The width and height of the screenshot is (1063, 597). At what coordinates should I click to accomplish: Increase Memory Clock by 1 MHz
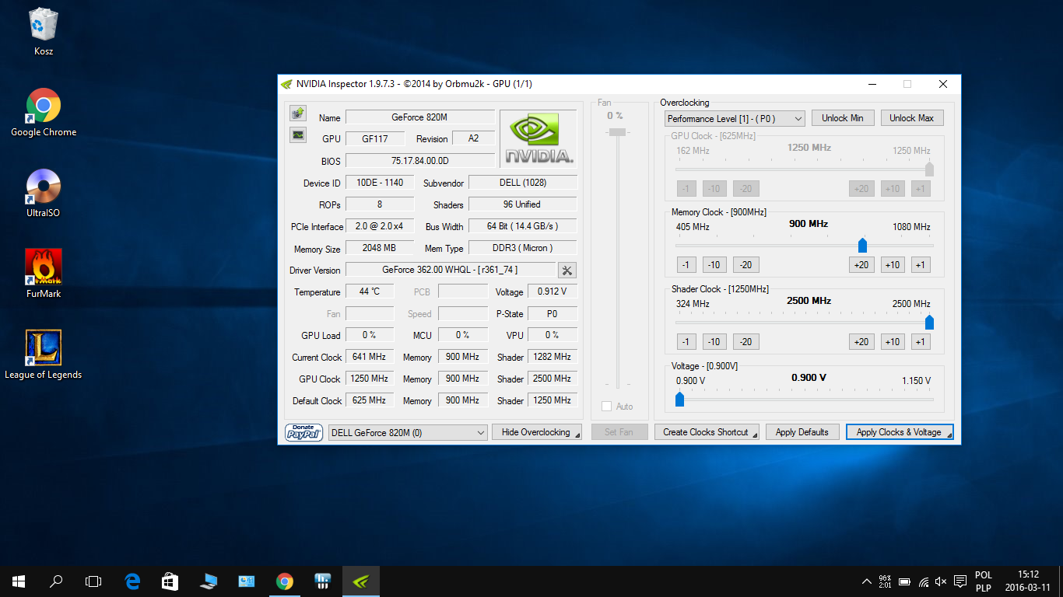pyautogui.click(x=921, y=265)
